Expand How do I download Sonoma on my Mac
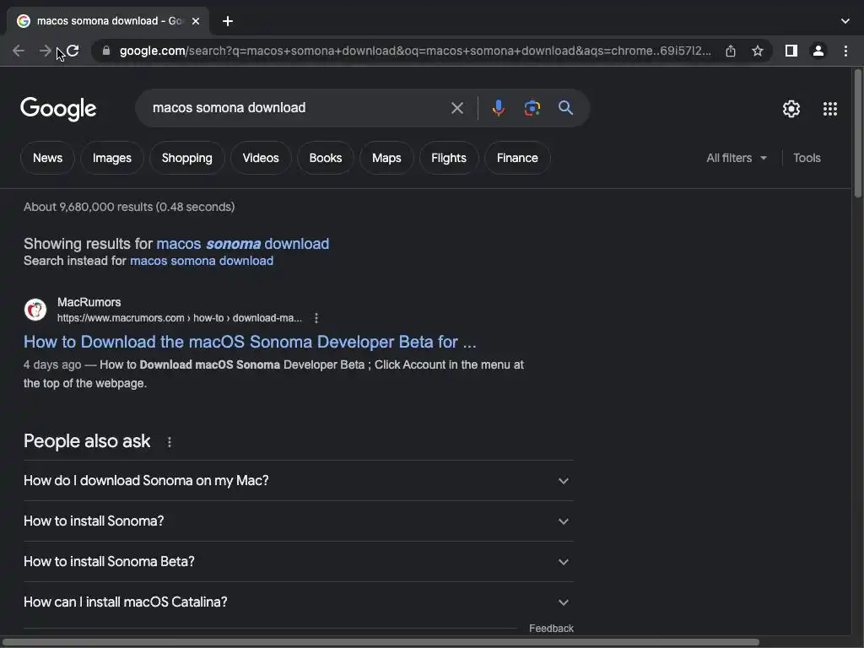Image resolution: width=864 pixels, height=648 pixels. [x=298, y=480]
